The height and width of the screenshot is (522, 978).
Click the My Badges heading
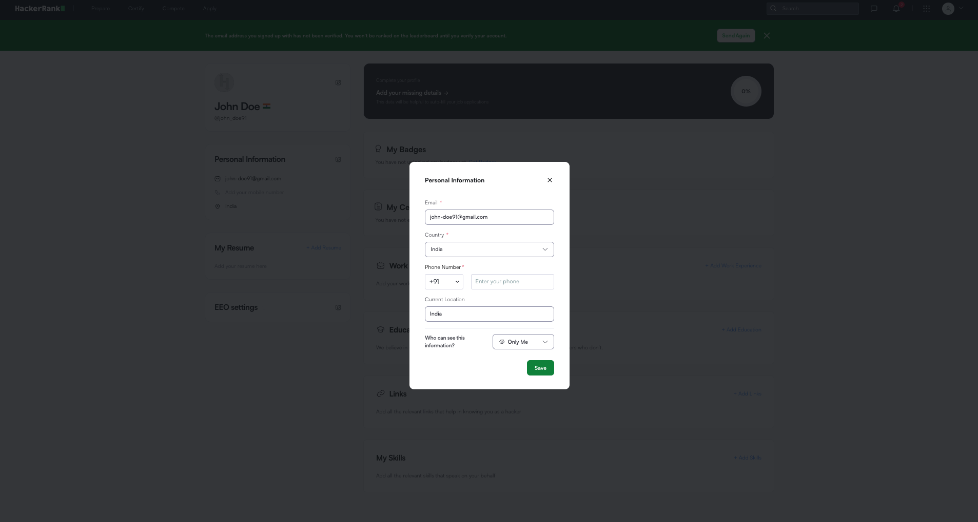click(x=406, y=150)
